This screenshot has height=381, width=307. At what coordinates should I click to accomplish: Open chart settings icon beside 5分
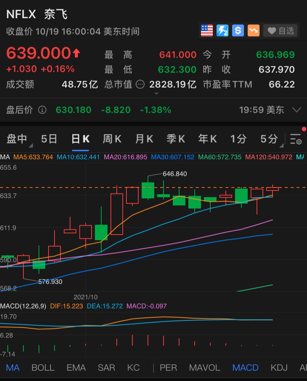pos(296,139)
